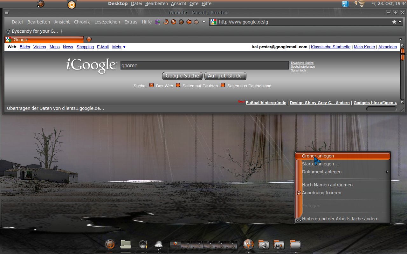Reload the page with the curved arrow icon
The width and height of the screenshot is (407, 254).
click(x=166, y=22)
